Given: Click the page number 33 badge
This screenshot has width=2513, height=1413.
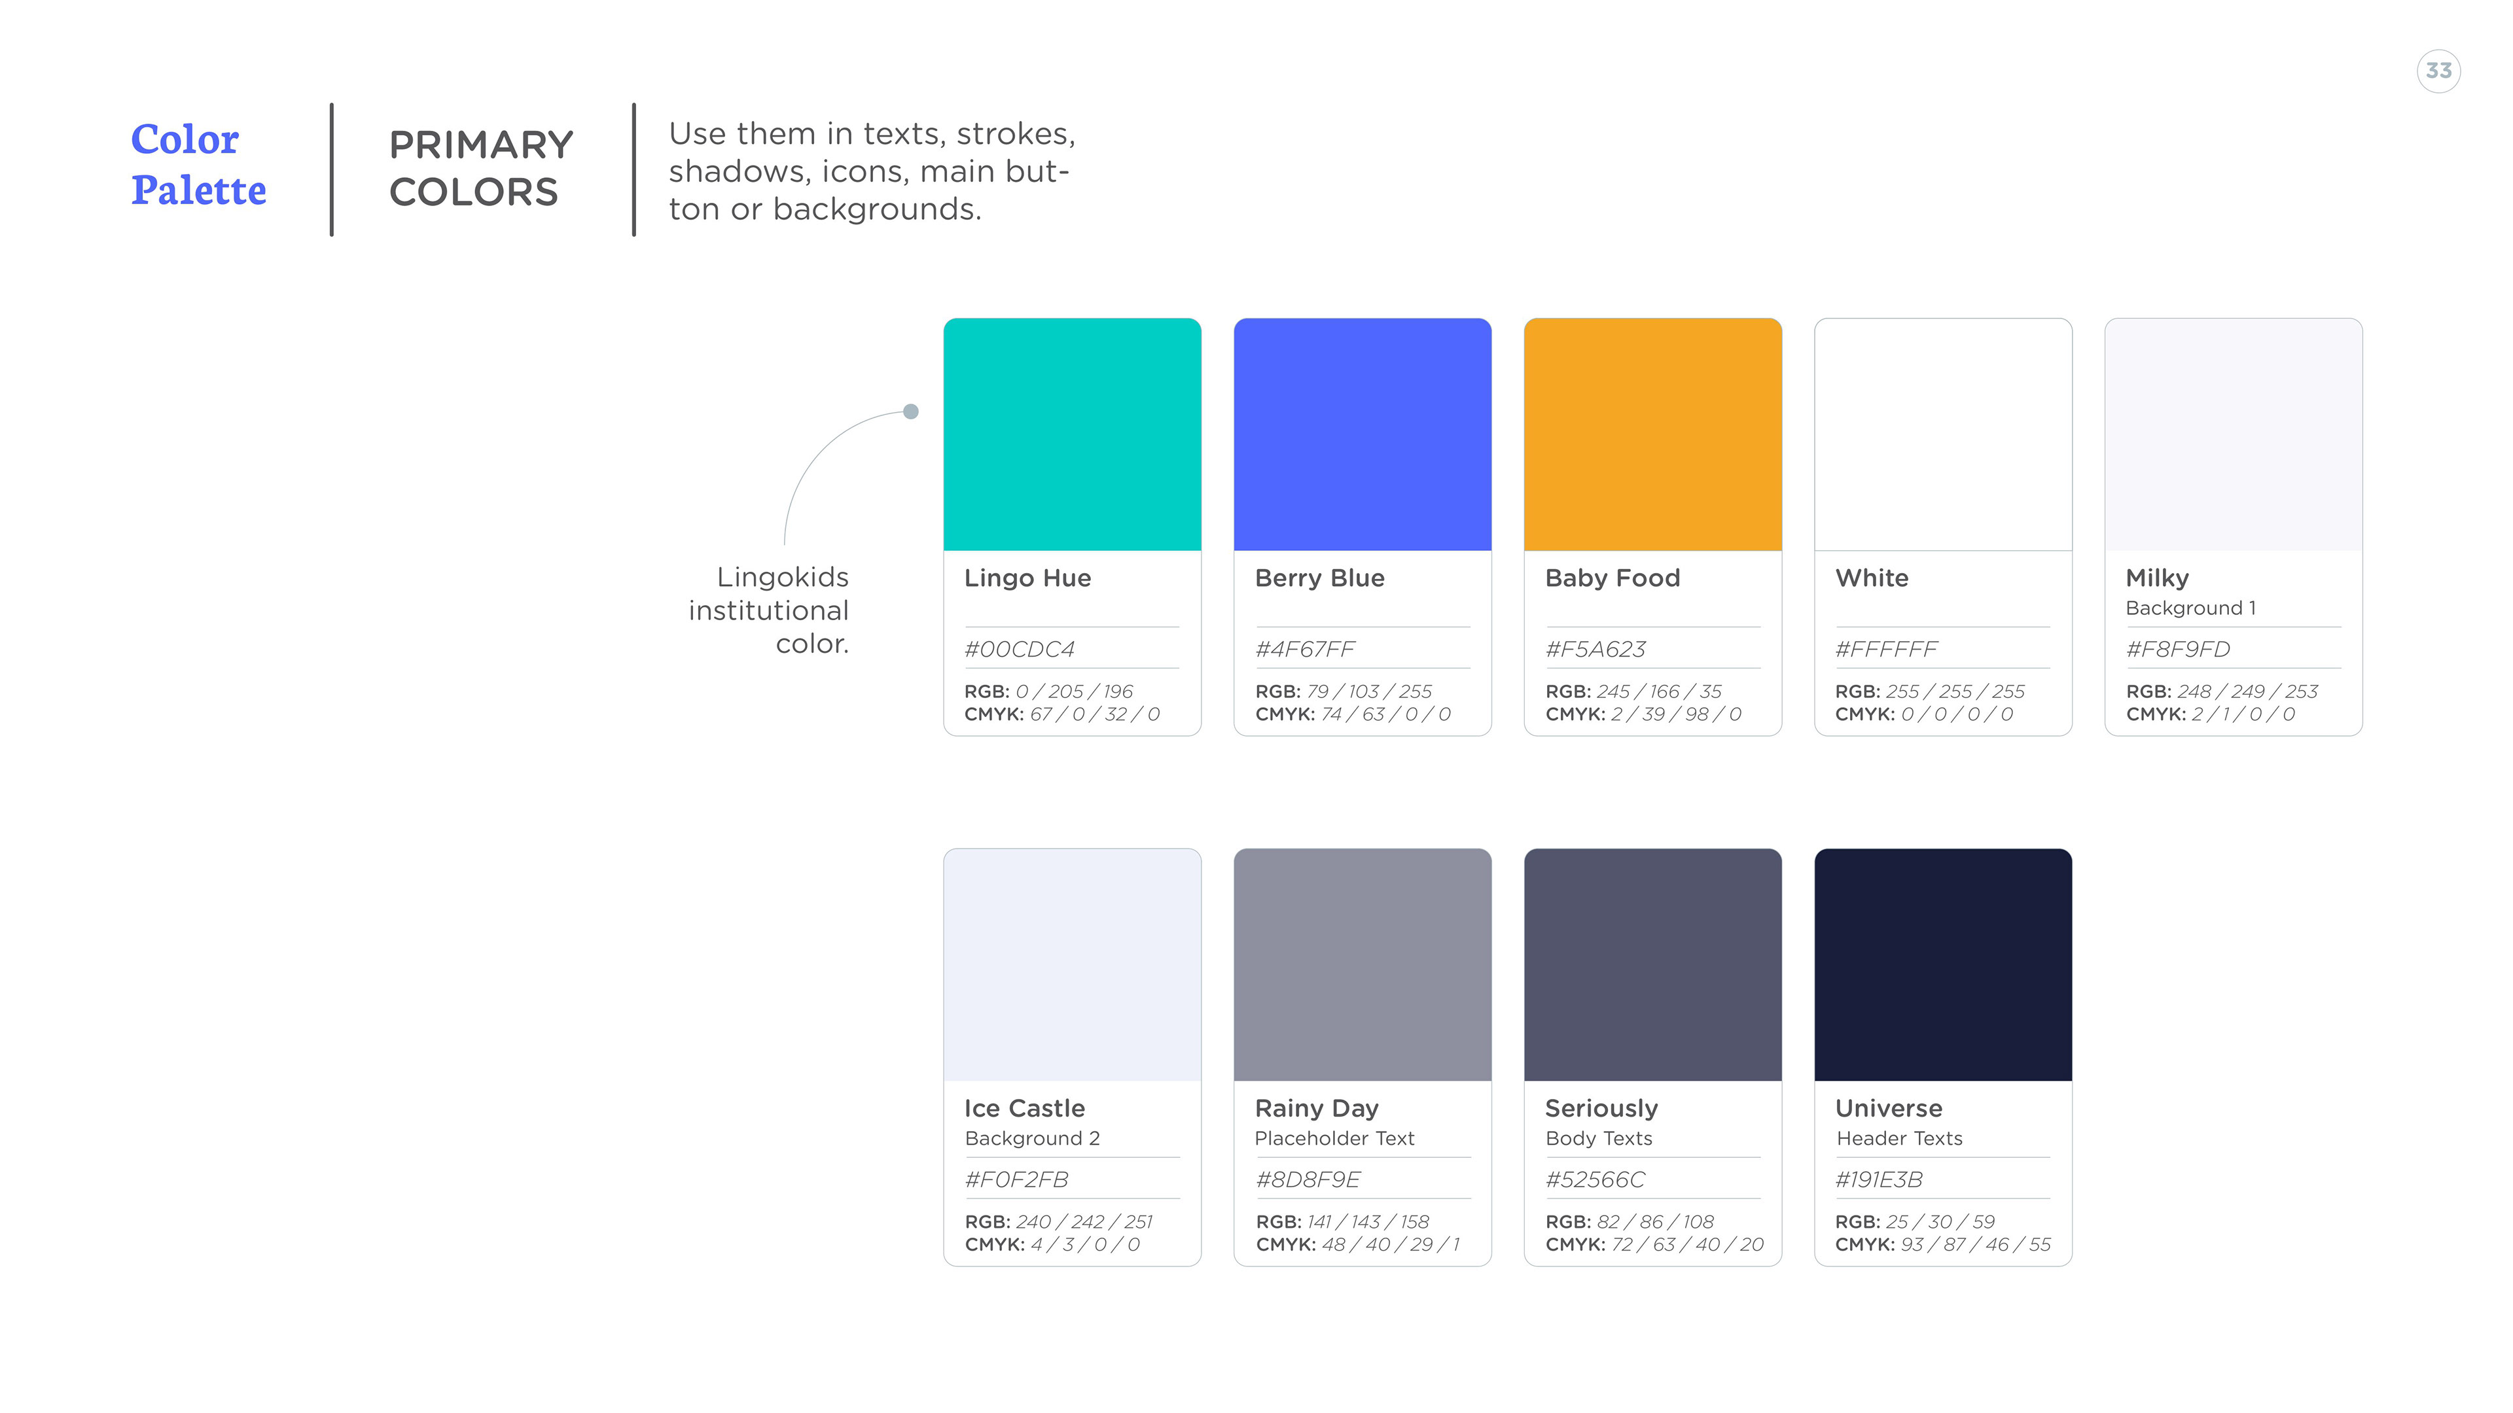Looking at the screenshot, I should coord(2438,71).
